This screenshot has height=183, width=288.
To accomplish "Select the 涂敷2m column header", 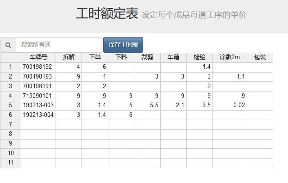I will click(230, 58).
